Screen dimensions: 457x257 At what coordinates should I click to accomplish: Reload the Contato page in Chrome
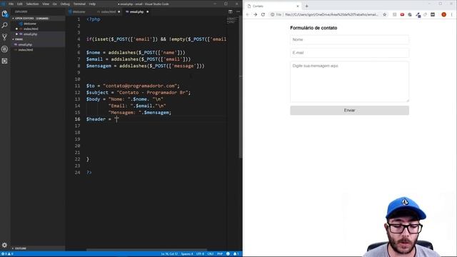pyautogui.click(x=263, y=14)
